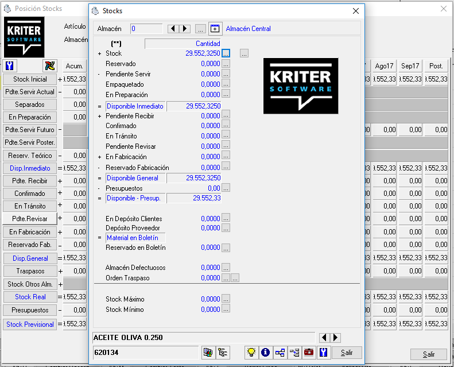Click the blue network diagram icon
The image size is (454, 367).
[x=280, y=353]
